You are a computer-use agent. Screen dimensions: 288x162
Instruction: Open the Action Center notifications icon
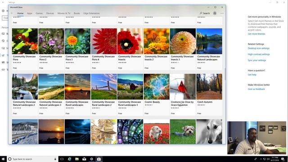click(283, 159)
